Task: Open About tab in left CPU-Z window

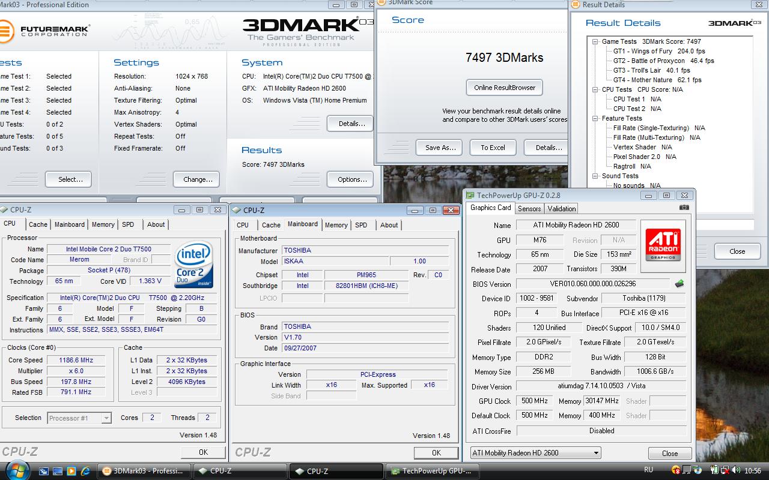Action: tap(156, 224)
